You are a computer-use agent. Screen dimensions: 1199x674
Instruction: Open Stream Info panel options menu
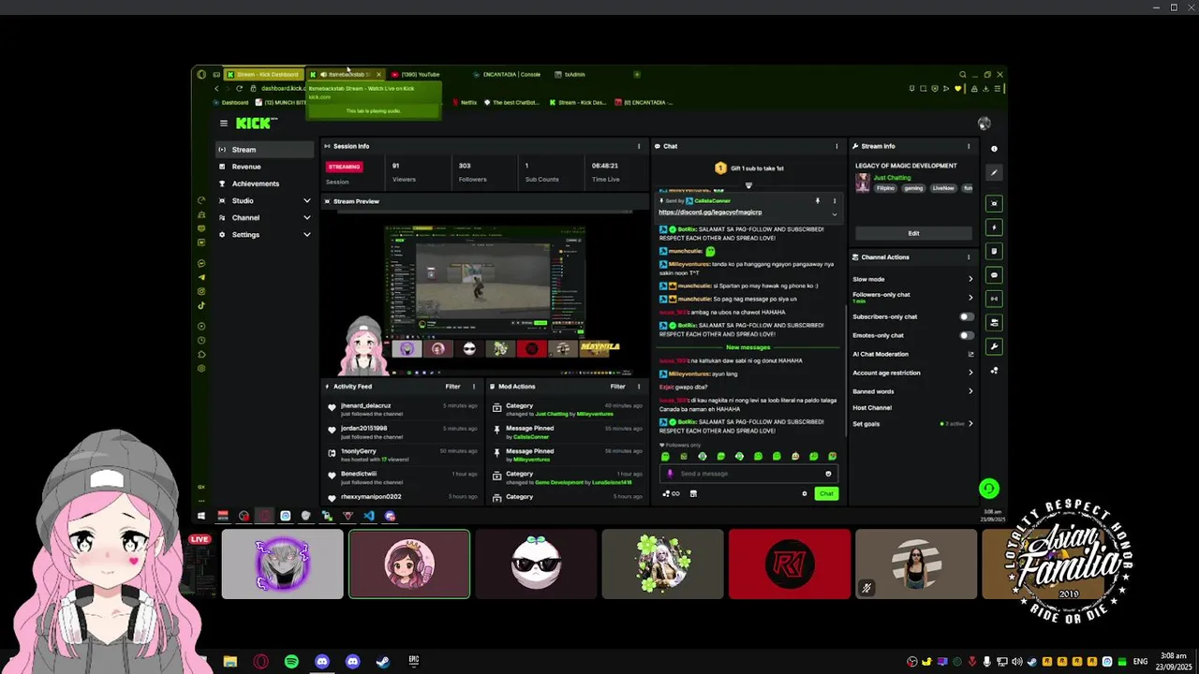969,146
